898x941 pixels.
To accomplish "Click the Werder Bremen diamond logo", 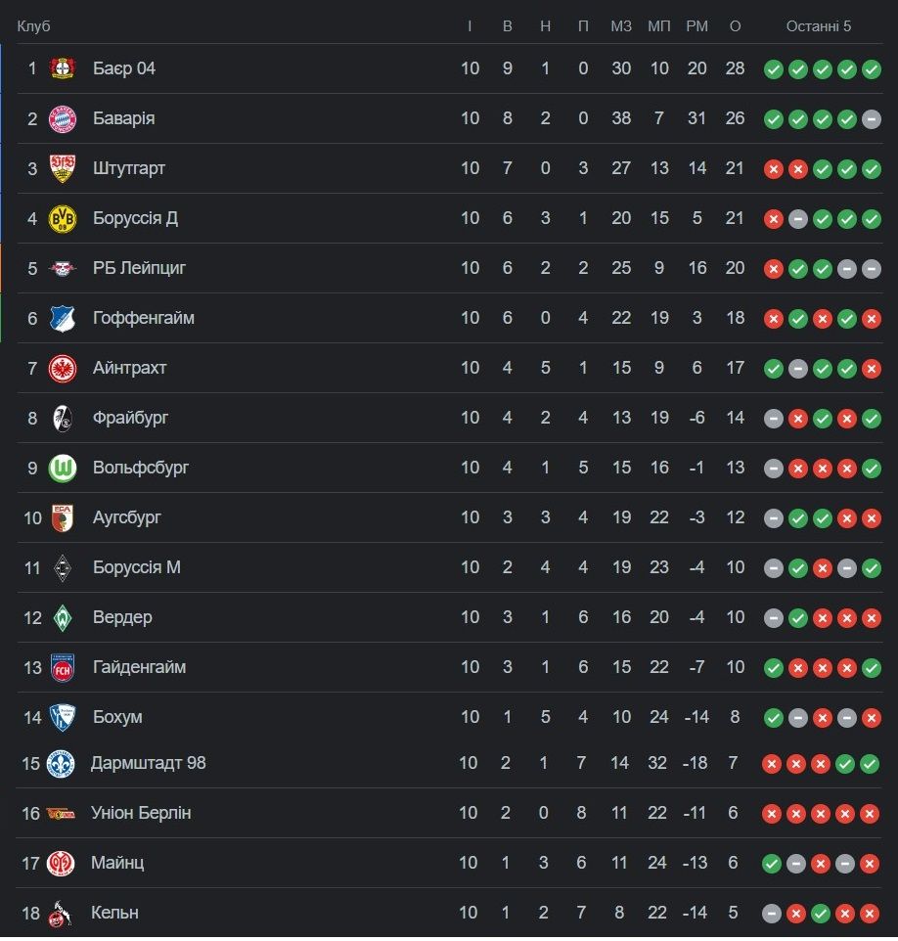I will tap(63, 617).
